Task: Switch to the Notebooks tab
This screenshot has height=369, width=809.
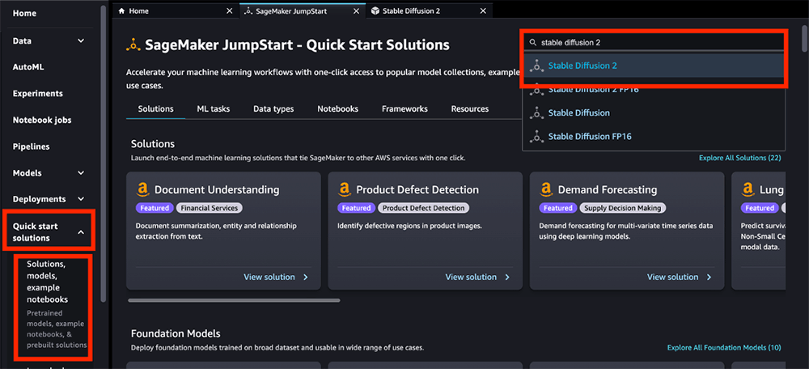Action: pyautogui.click(x=338, y=109)
